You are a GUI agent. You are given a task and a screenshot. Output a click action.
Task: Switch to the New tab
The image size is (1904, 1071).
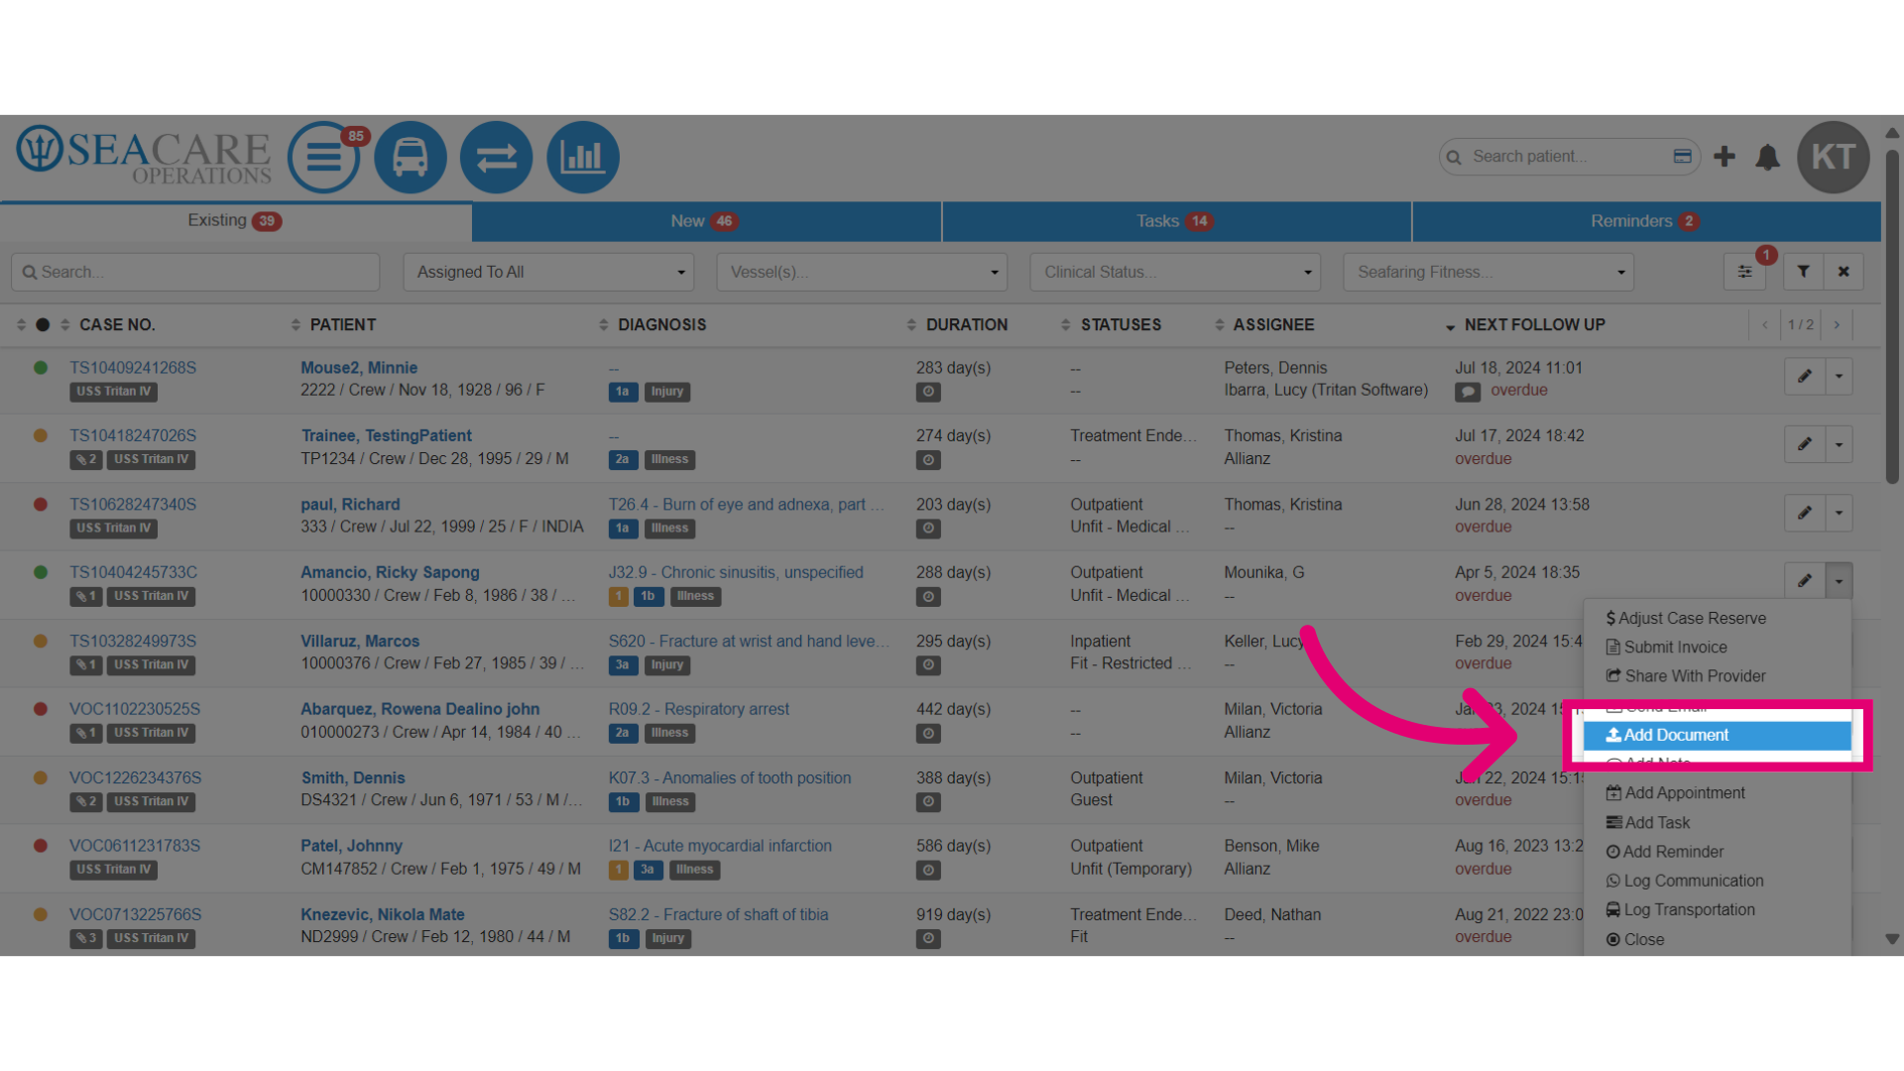[706, 221]
